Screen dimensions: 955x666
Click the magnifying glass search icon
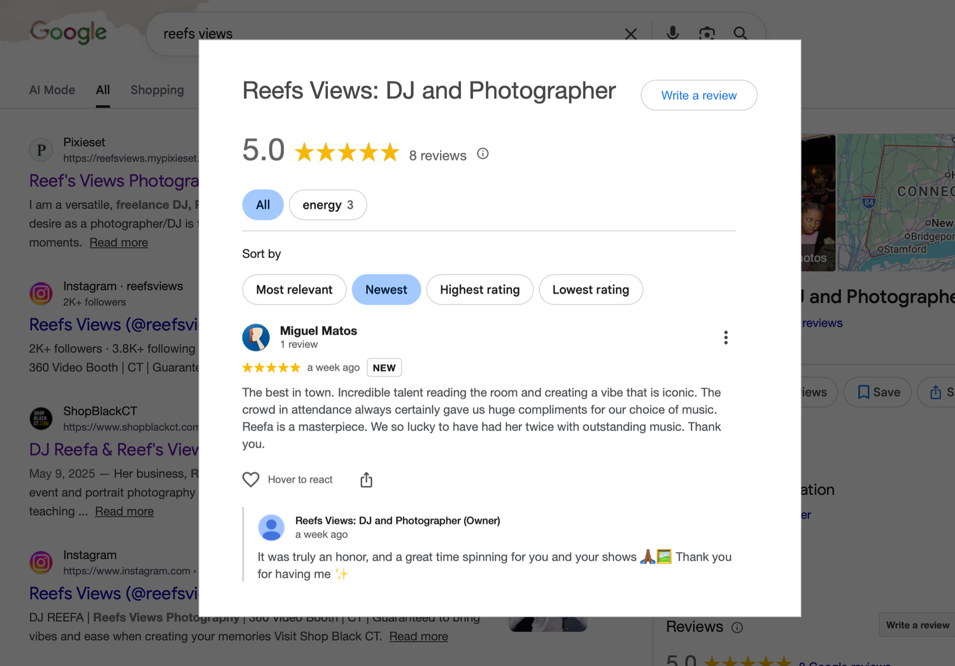pyautogui.click(x=740, y=33)
